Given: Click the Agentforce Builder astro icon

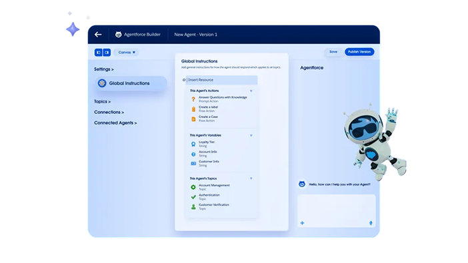Looking at the screenshot, I should tap(119, 35).
